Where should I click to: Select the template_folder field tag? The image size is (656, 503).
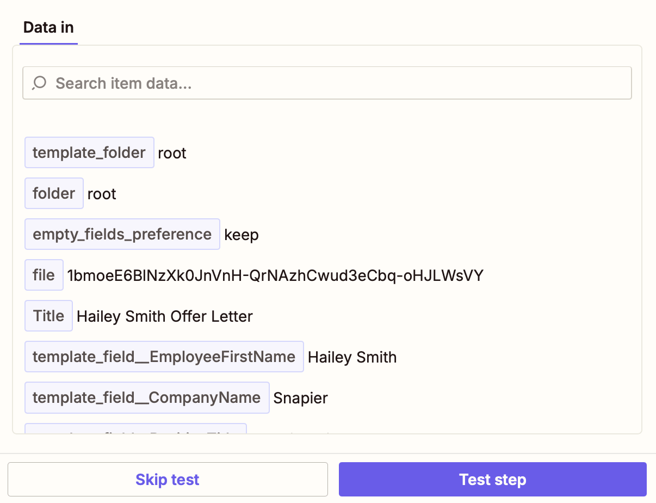[x=89, y=152]
